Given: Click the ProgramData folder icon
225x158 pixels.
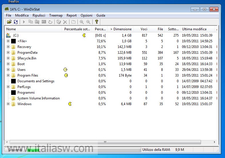Looking at the screenshot, I should pyautogui.click(x=13, y=53).
